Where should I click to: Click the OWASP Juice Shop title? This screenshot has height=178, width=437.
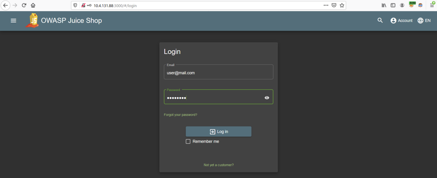pos(71,21)
